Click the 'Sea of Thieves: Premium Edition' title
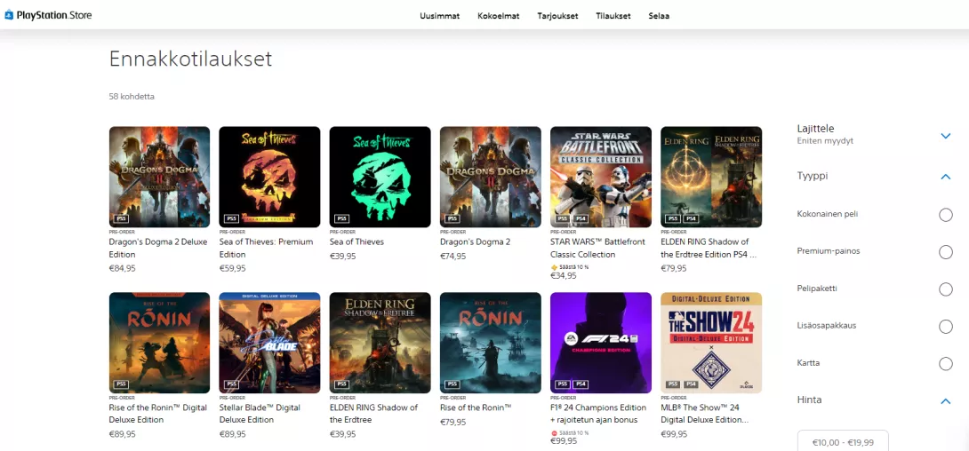This screenshot has height=451, width=969. coord(267,248)
